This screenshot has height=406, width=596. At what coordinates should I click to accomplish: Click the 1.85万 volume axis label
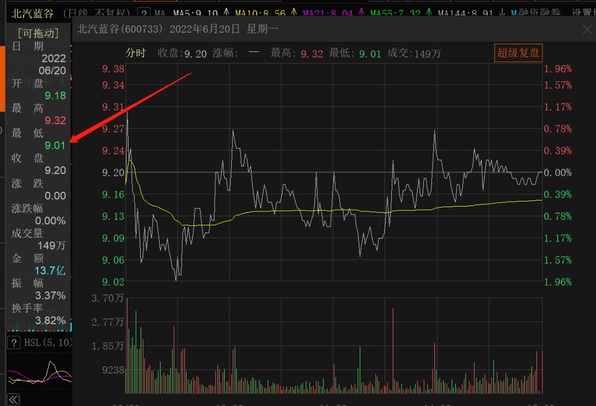pos(108,346)
